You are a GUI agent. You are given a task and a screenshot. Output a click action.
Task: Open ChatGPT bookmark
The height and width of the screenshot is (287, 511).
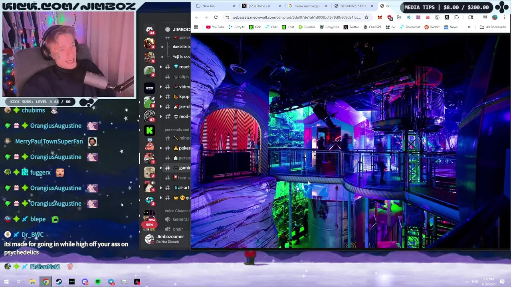click(372, 27)
